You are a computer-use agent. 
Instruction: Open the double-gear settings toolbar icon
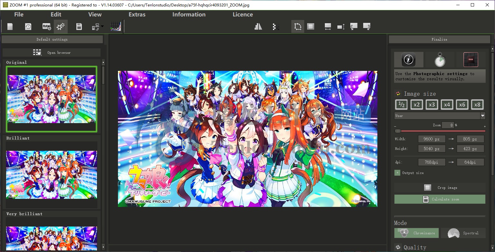pyautogui.click(x=61, y=26)
